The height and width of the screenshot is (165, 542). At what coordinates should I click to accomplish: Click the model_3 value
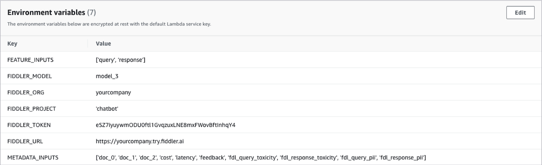(107, 76)
